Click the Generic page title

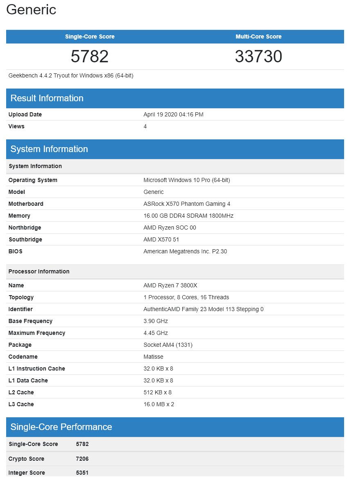tap(31, 9)
